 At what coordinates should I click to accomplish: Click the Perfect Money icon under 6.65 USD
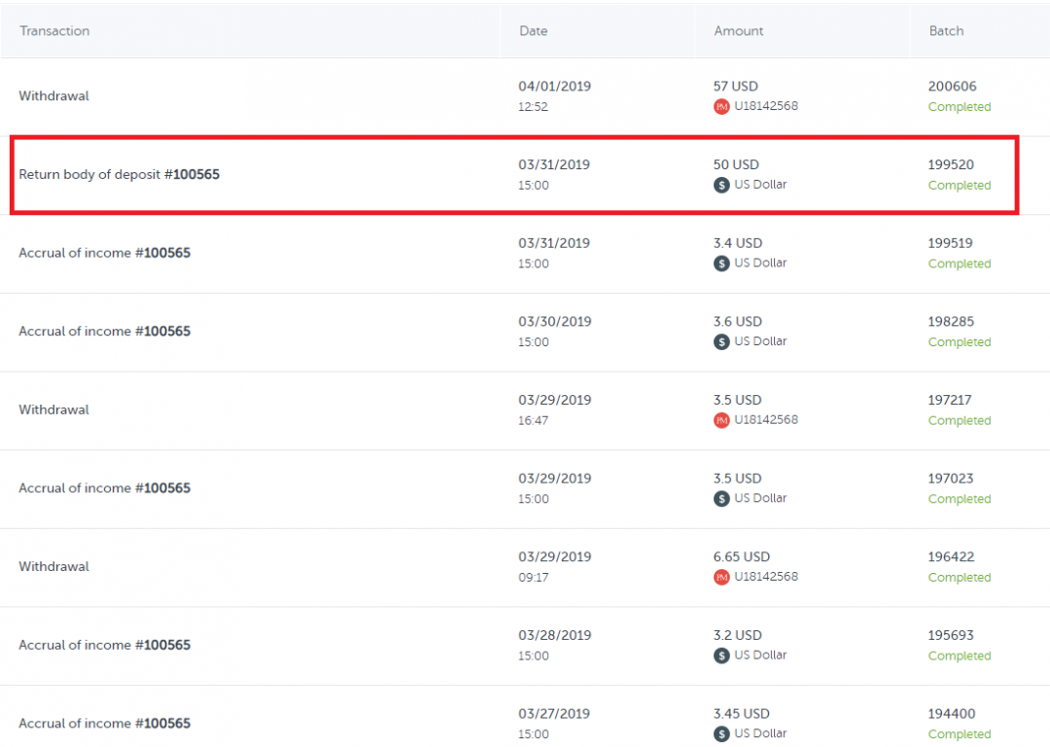[721, 577]
